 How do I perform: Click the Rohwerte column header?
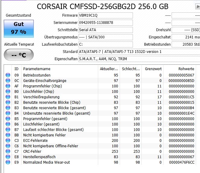point(179,69)
